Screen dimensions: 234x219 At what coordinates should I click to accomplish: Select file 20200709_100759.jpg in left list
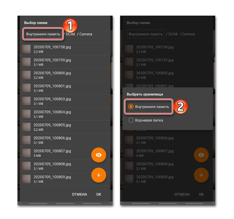[x=65, y=62]
